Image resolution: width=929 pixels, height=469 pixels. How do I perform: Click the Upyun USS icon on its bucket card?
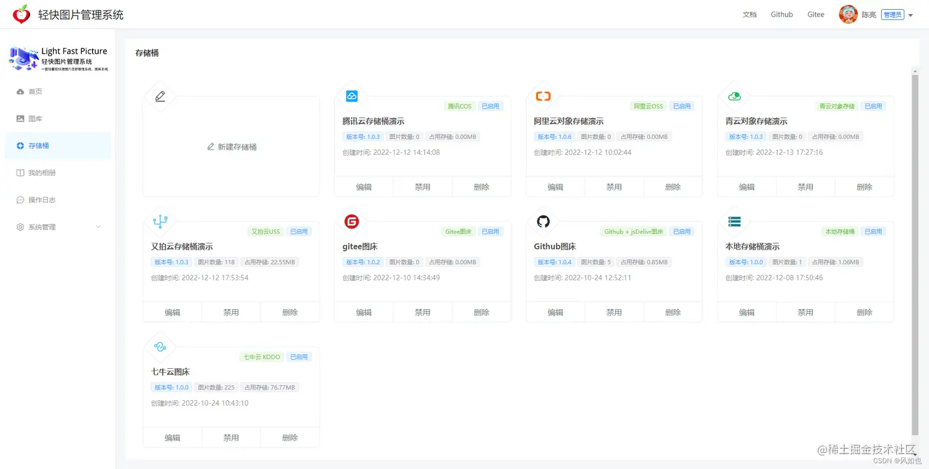160,221
